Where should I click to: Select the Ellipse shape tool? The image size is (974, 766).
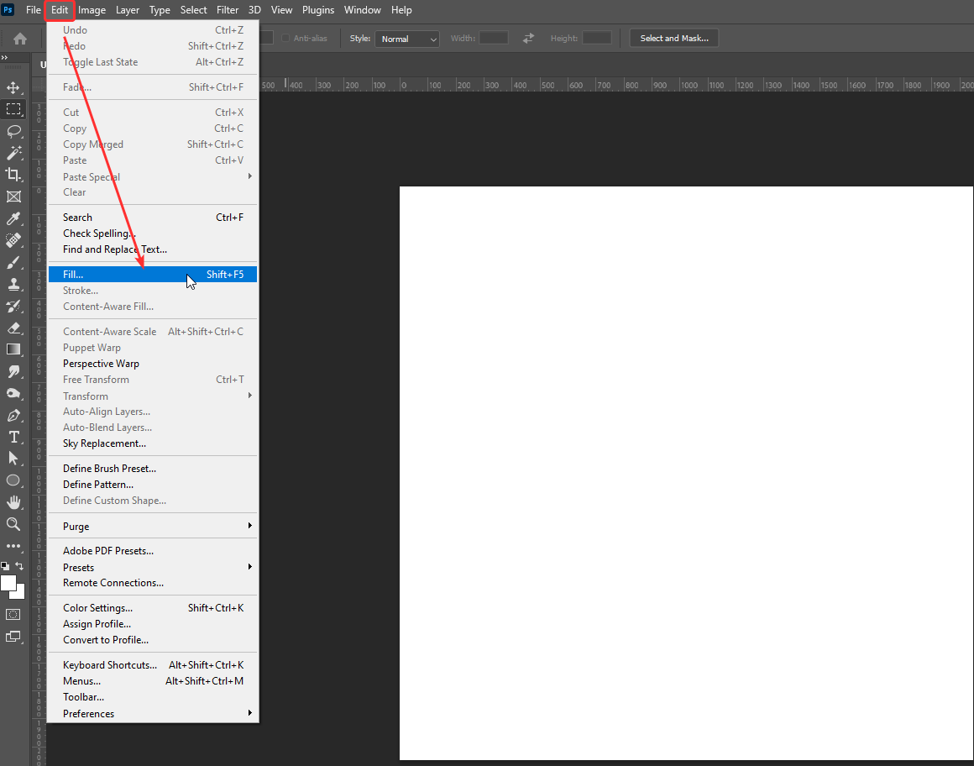click(13, 480)
